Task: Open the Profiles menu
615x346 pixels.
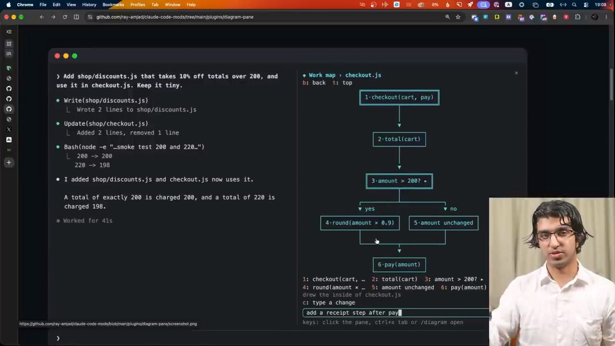Action: (137, 5)
